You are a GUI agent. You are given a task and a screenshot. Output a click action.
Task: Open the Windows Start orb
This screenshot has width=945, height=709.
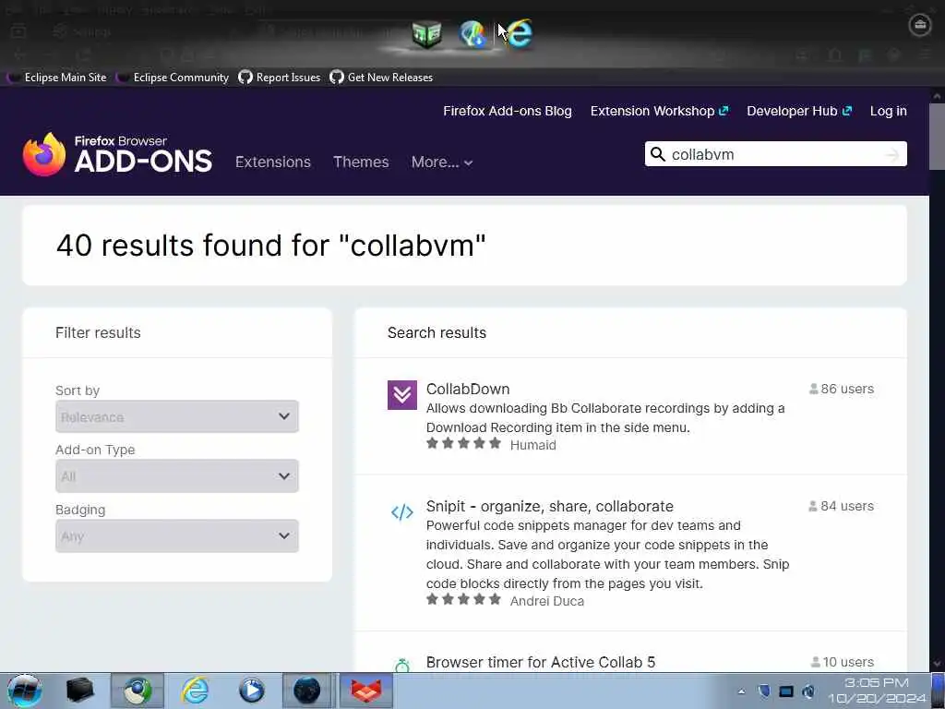click(x=24, y=691)
